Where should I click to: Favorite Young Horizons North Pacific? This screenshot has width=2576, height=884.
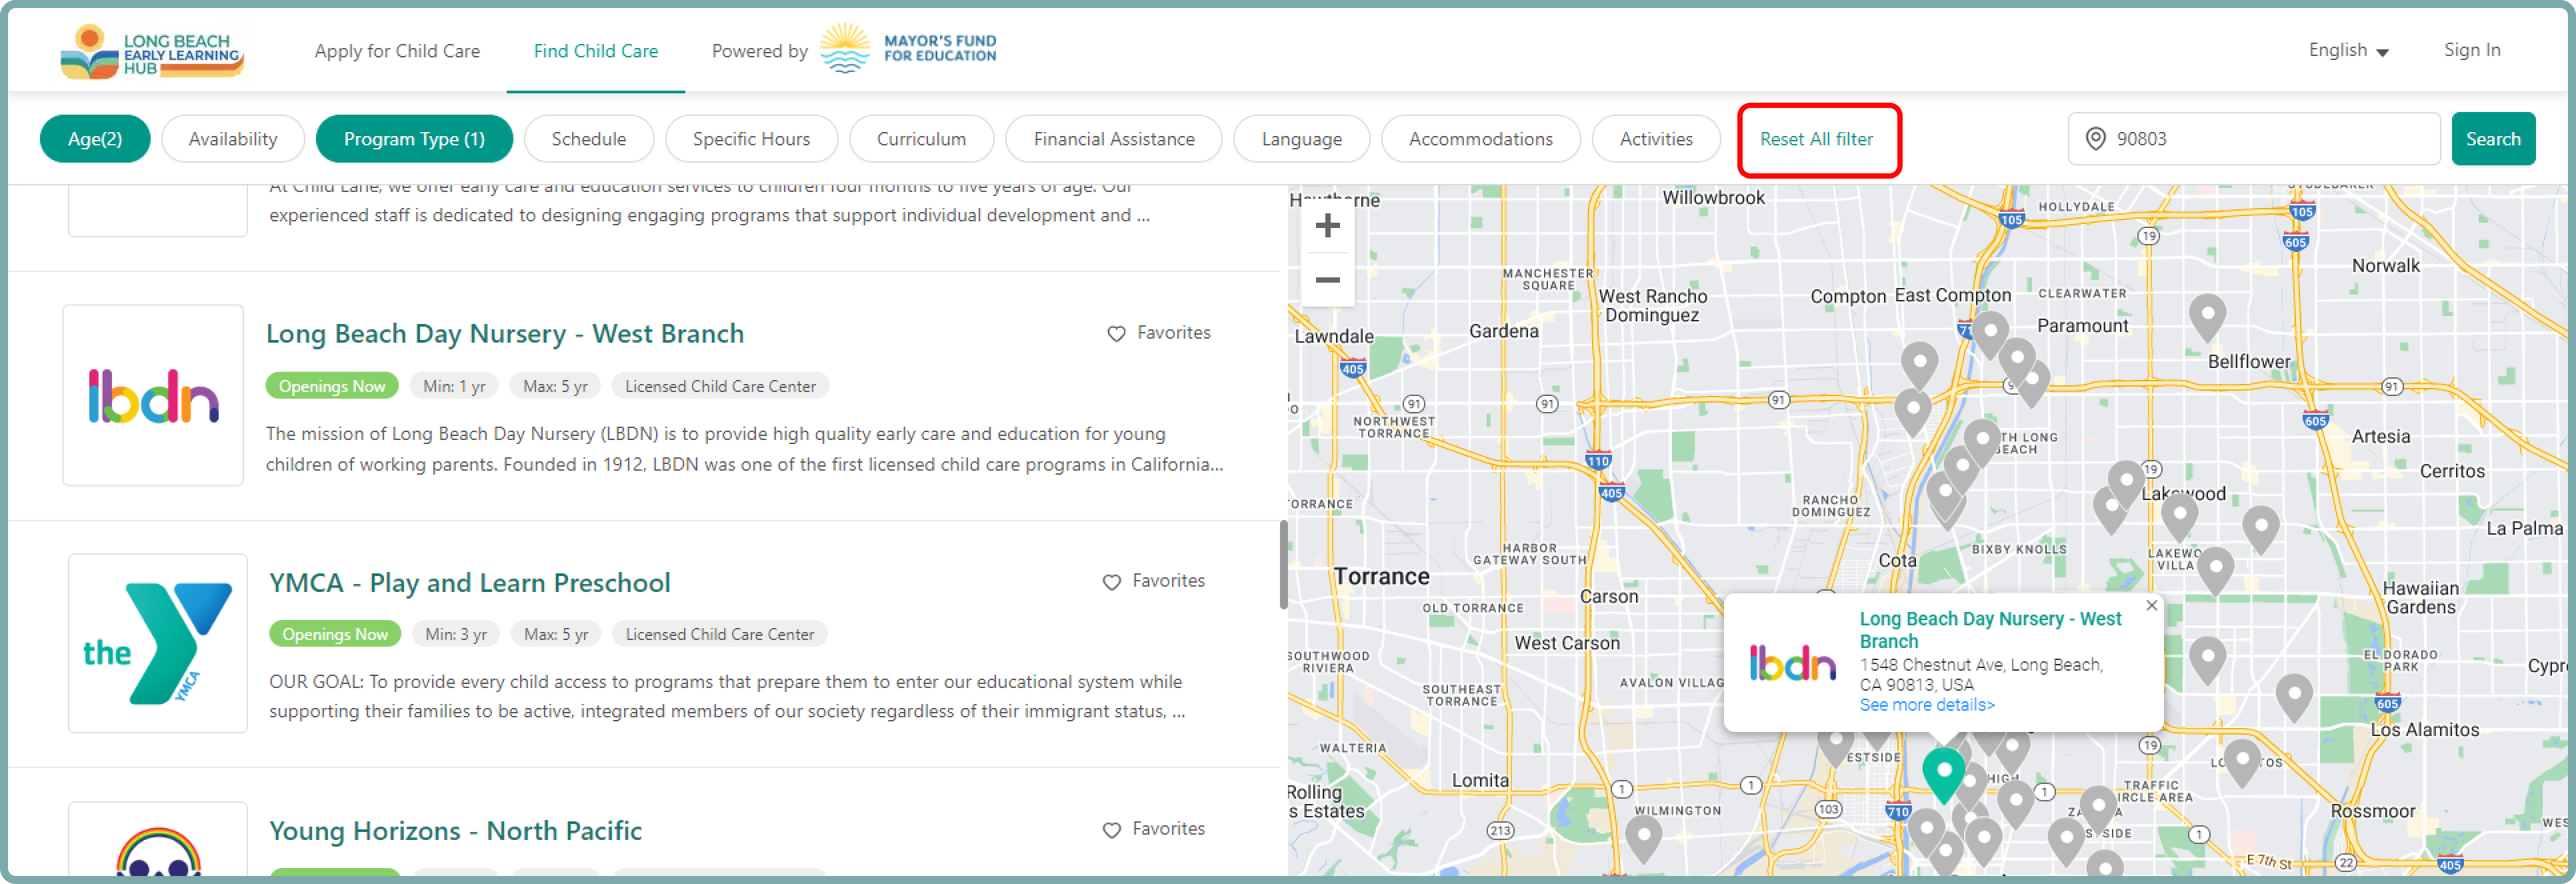pyautogui.click(x=1153, y=829)
